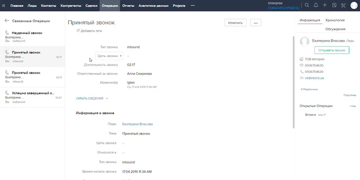Switch to Информация tab

(310, 20)
